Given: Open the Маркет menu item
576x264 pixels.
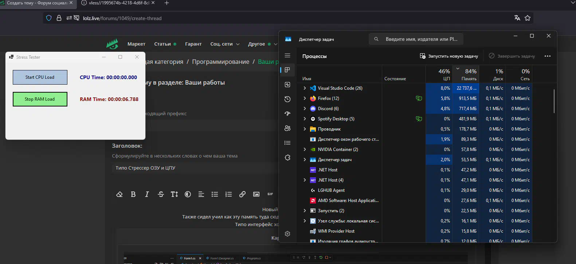Looking at the screenshot, I should pos(136,44).
